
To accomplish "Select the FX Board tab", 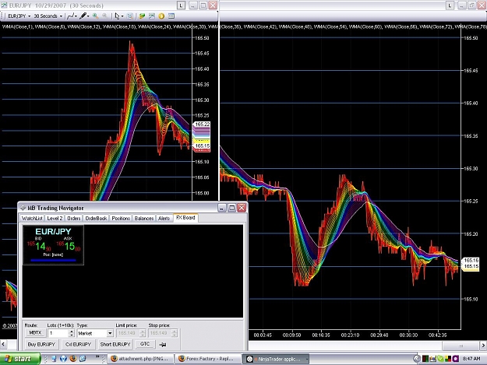I will click(185, 218).
